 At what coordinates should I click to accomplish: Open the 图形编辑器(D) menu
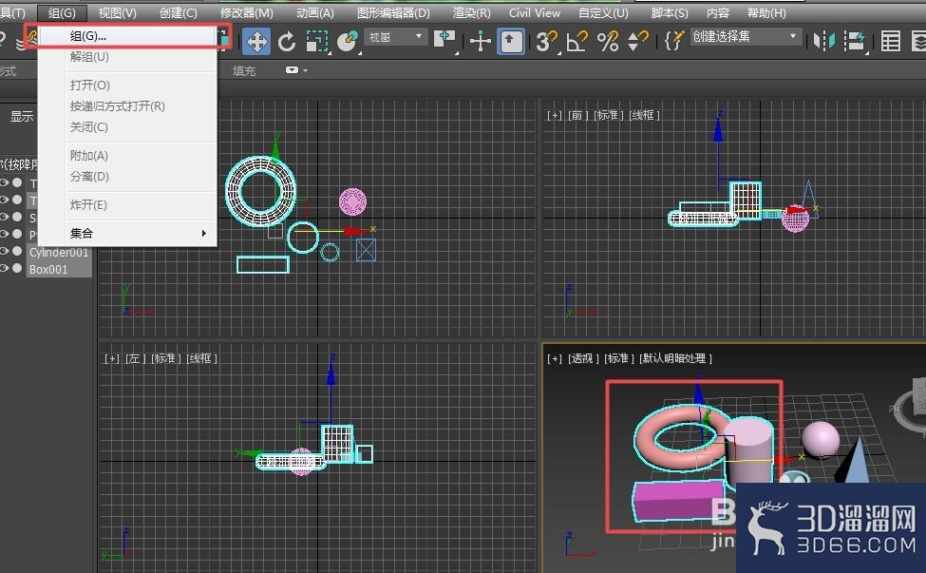tap(393, 13)
